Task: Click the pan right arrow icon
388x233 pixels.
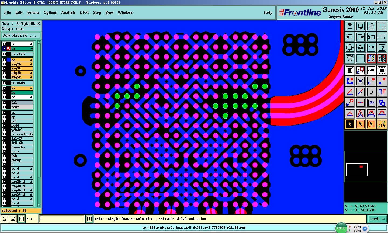Action: point(361,37)
